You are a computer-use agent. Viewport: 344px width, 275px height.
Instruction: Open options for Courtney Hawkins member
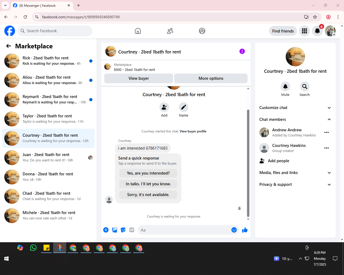[327, 148]
